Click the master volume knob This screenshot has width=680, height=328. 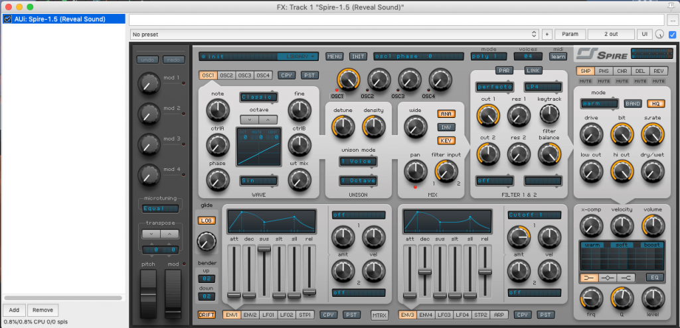point(653,225)
